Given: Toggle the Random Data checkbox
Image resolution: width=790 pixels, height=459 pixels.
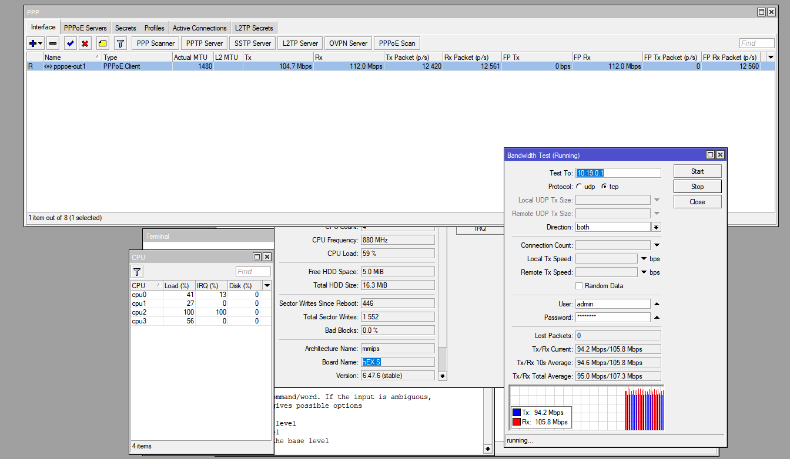Looking at the screenshot, I should click(x=579, y=286).
